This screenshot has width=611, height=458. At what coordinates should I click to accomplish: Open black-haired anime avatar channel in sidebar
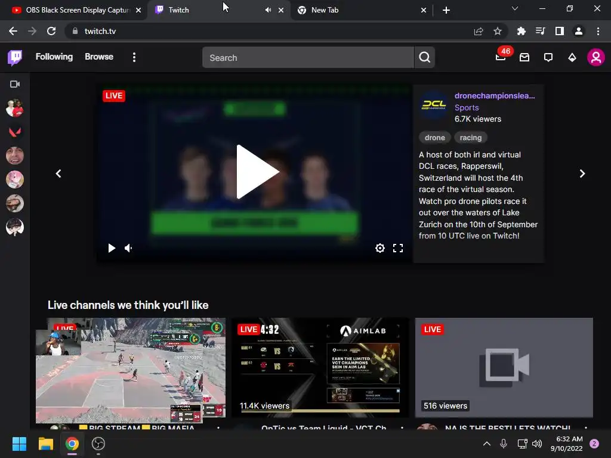pos(15,227)
